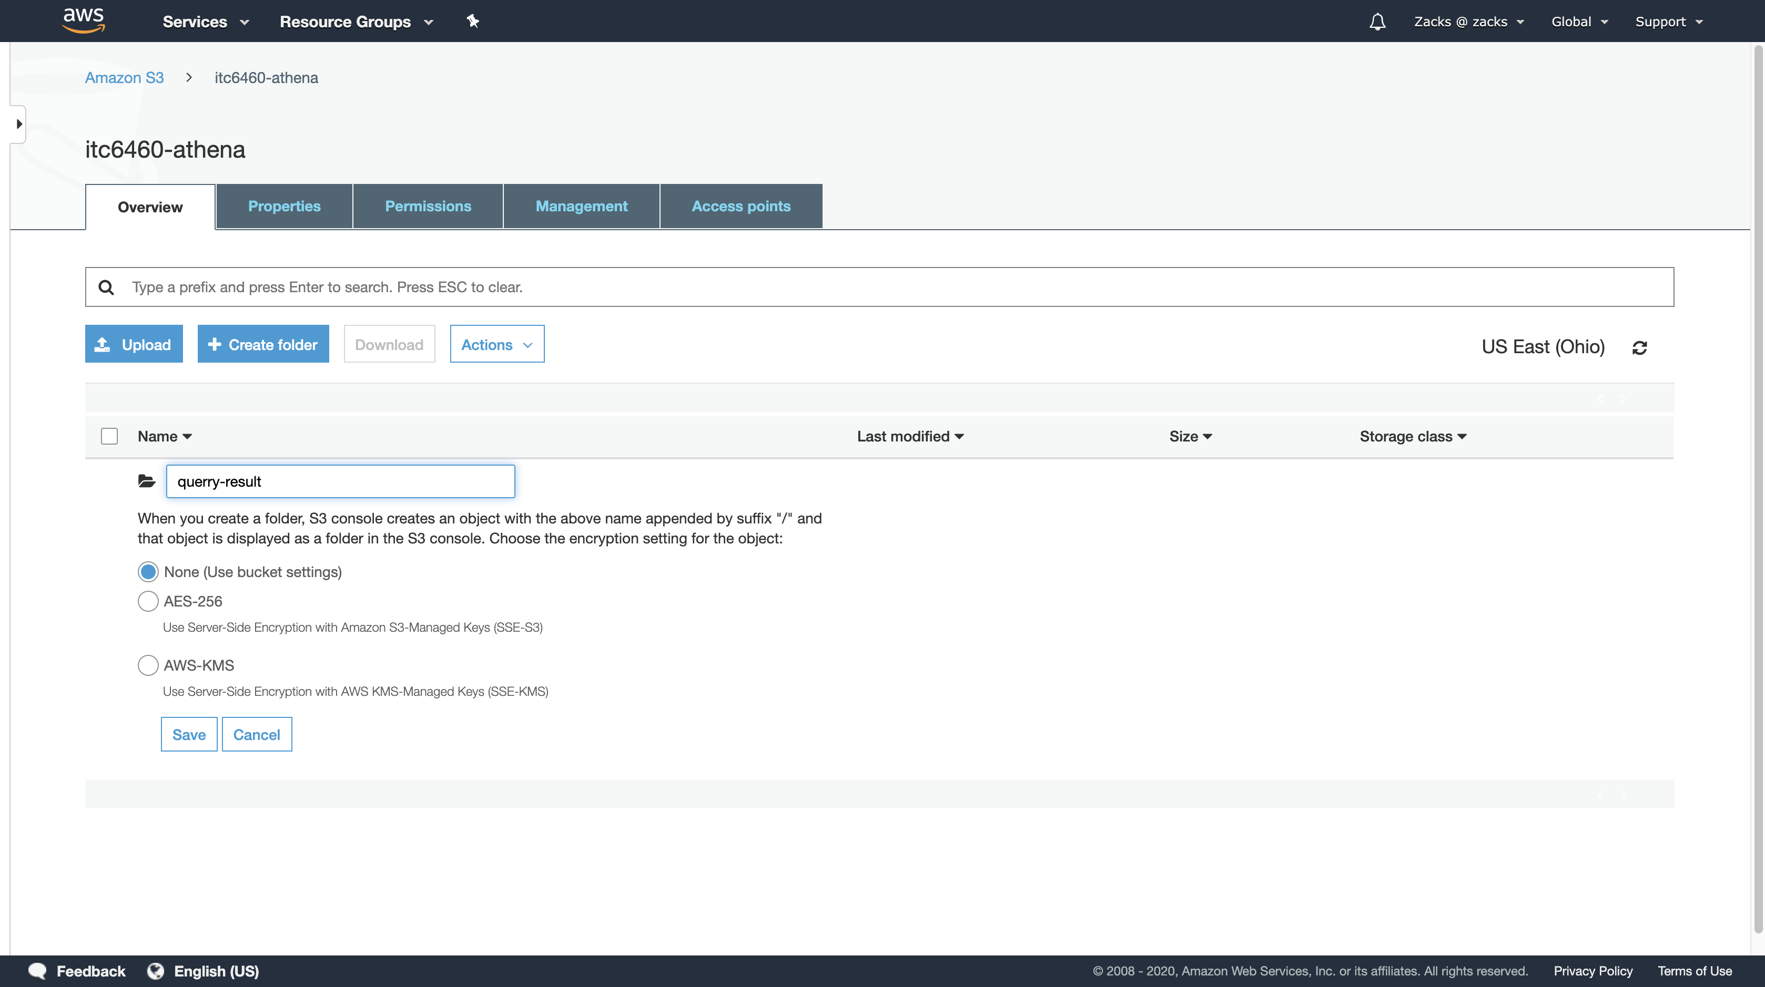The height and width of the screenshot is (987, 1765).
Task: Open the Actions dropdown
Action: point(497,344)
